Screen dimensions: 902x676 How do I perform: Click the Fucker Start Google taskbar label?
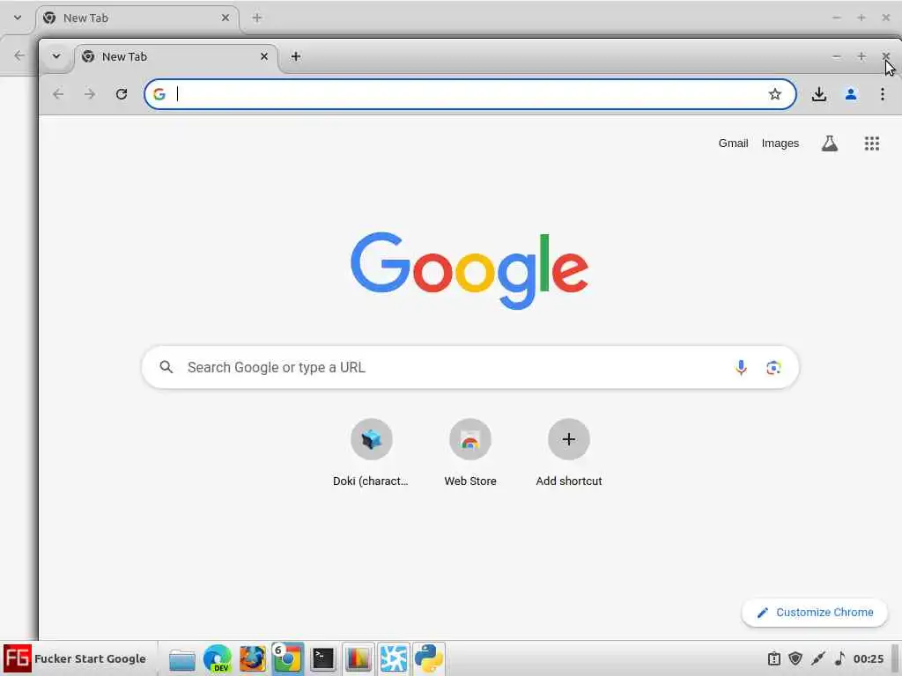pos(90,658)
